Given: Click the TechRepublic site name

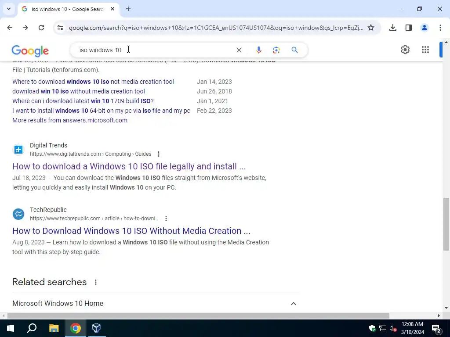Looking at the screenshot, I should [48, 210].
